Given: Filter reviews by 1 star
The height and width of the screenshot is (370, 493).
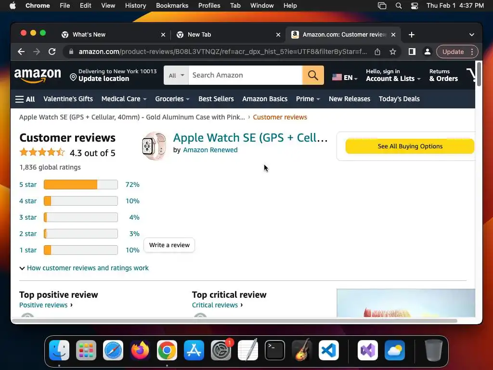Looking at the screenshot, I should [x=28, y=250].
